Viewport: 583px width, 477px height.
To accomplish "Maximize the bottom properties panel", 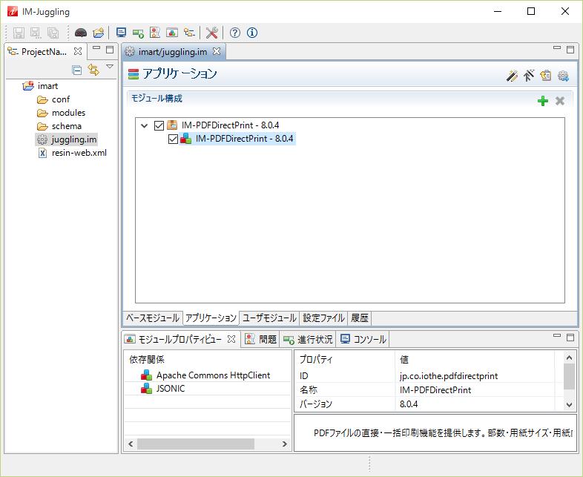I will (570, 338).
